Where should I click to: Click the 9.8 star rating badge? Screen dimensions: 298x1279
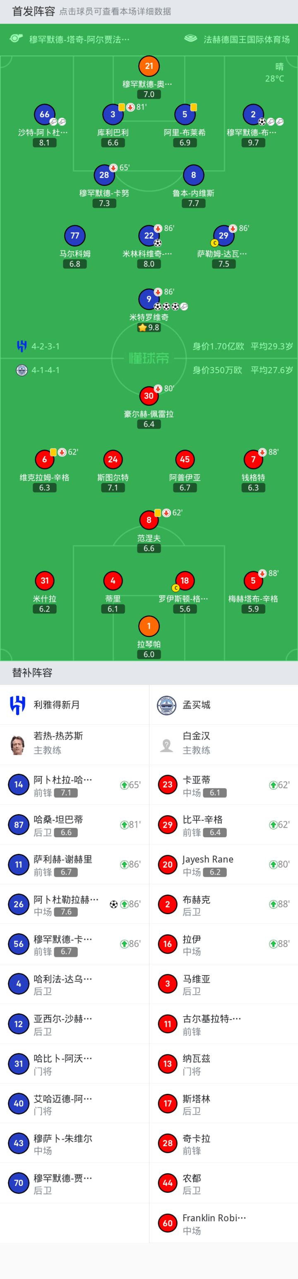[x=149, y=328]
